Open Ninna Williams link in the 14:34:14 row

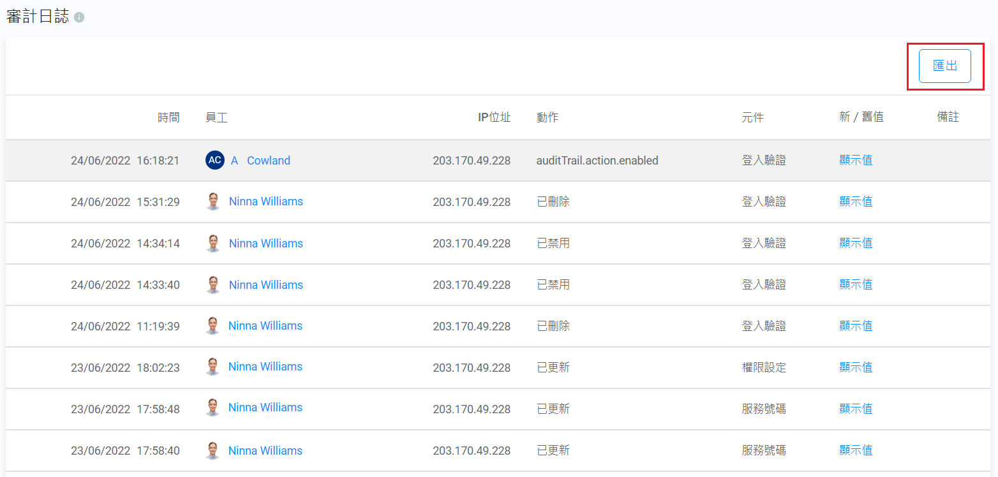point(266,243)
